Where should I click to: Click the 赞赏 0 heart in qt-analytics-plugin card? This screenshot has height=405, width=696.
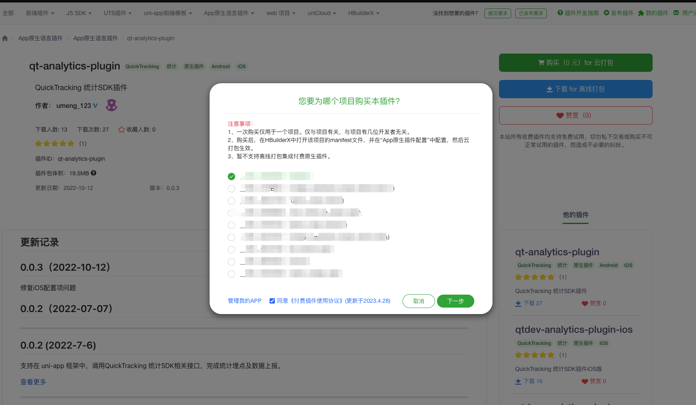coord(585,304)
